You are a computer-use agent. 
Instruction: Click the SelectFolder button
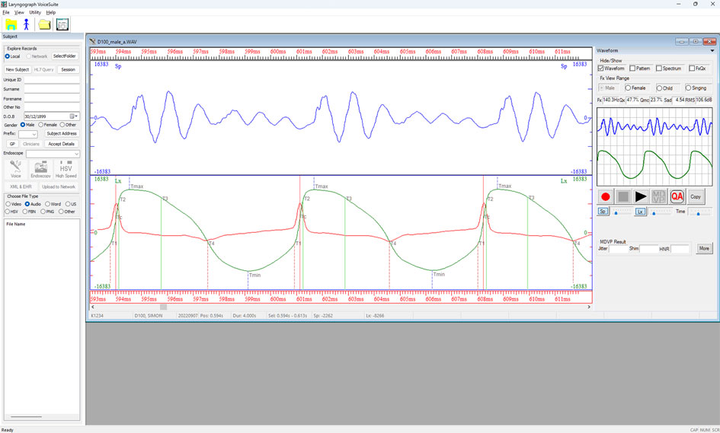point(64,56)
